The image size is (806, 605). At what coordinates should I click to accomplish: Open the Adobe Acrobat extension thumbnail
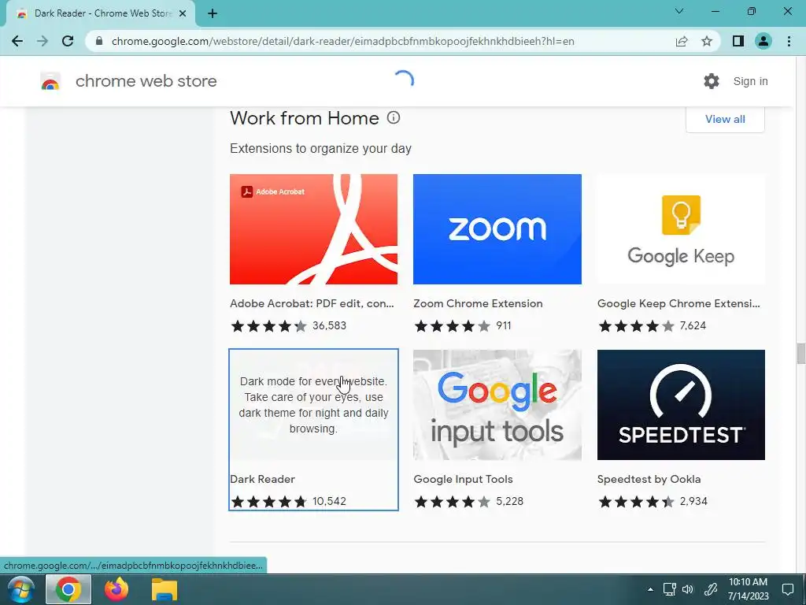pyautogui.click(x=313, y=229)
